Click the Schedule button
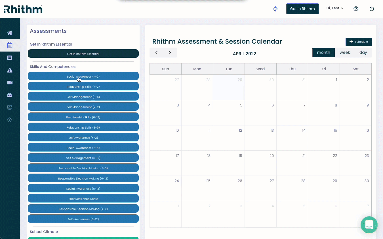Viewport: 383px width, 239px height. click(359, 42)
